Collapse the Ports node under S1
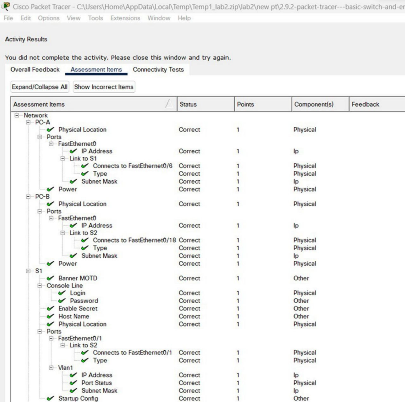405x402 pixels. tap(40, 332)
